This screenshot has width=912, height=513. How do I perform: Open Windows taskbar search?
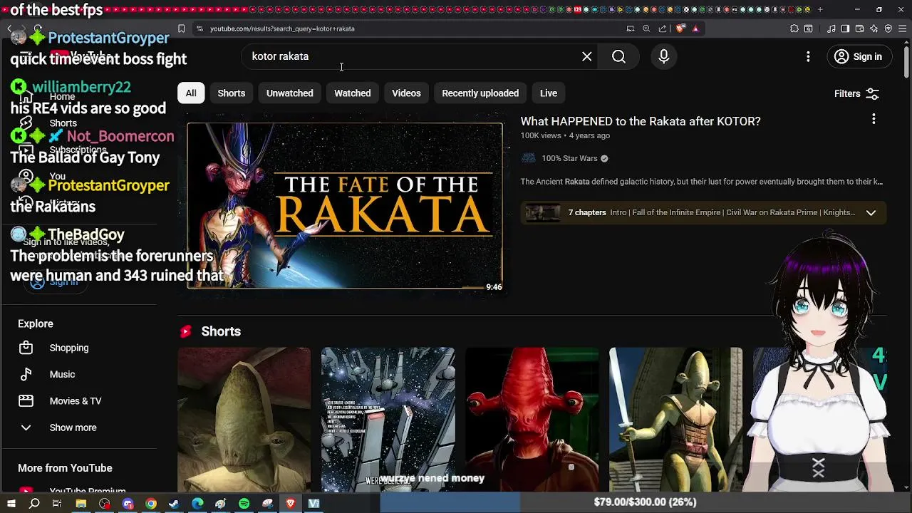(34, 504)
